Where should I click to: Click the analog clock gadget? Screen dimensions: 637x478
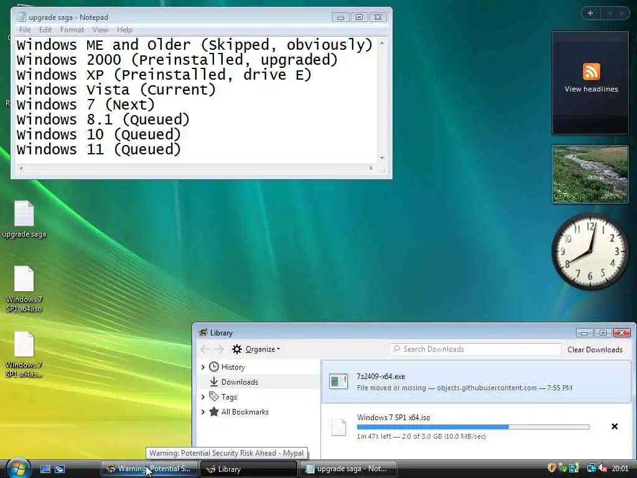[x=590, y=251]
